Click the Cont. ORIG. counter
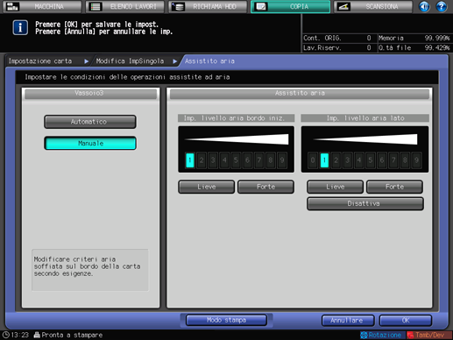Image resolution: width=453 pixels, height=340 pixels. pos(337,38)
